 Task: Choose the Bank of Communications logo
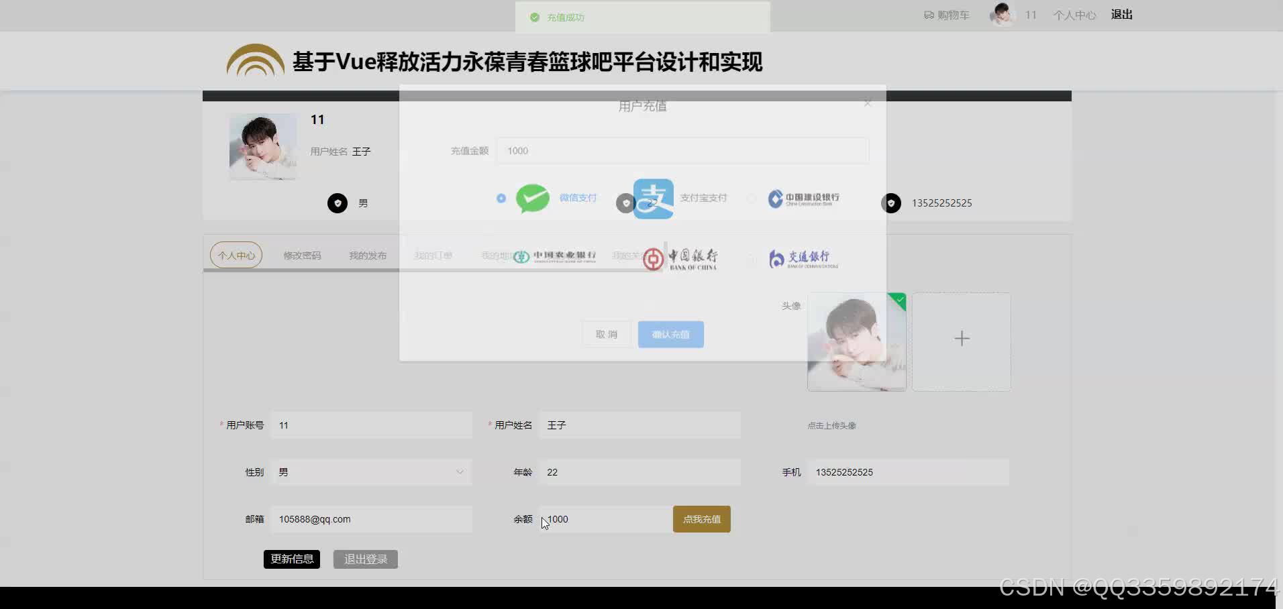803,259
